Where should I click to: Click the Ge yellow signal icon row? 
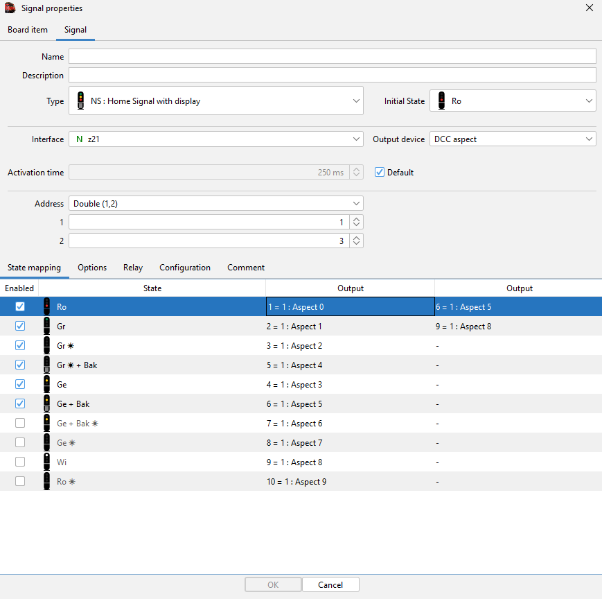point(46,384)
